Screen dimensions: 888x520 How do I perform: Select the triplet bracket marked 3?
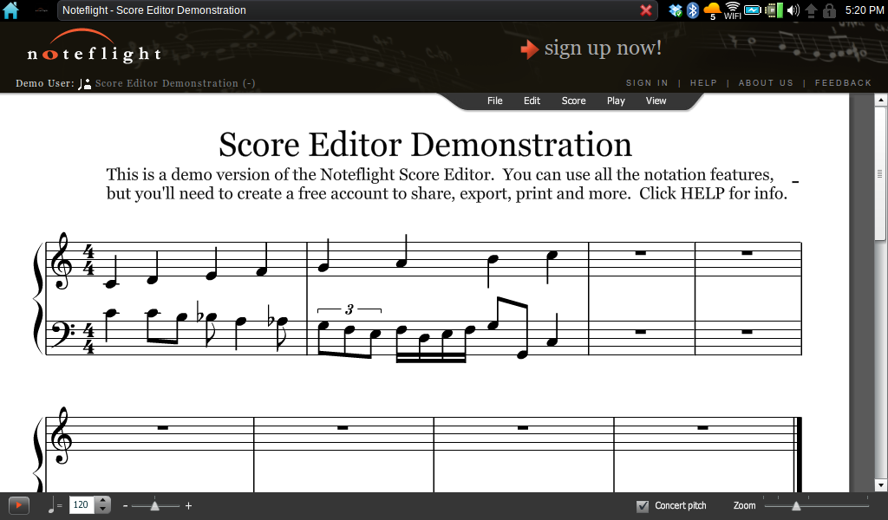click(349, 309)
